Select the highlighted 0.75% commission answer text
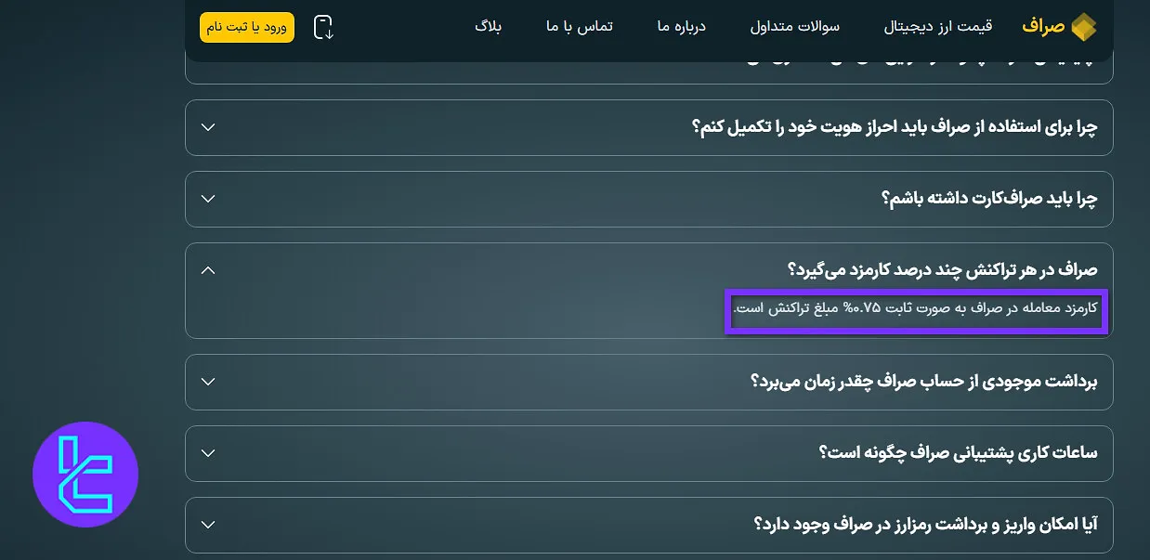Image resolution: width=1150 pixels, height=560 pixels. coord(917,311)
